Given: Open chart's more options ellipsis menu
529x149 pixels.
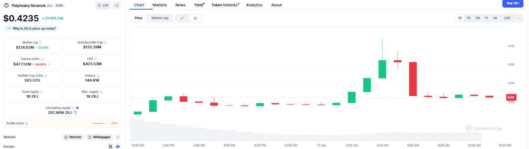Looking at the screenshot, I should [x=519, y=18].
